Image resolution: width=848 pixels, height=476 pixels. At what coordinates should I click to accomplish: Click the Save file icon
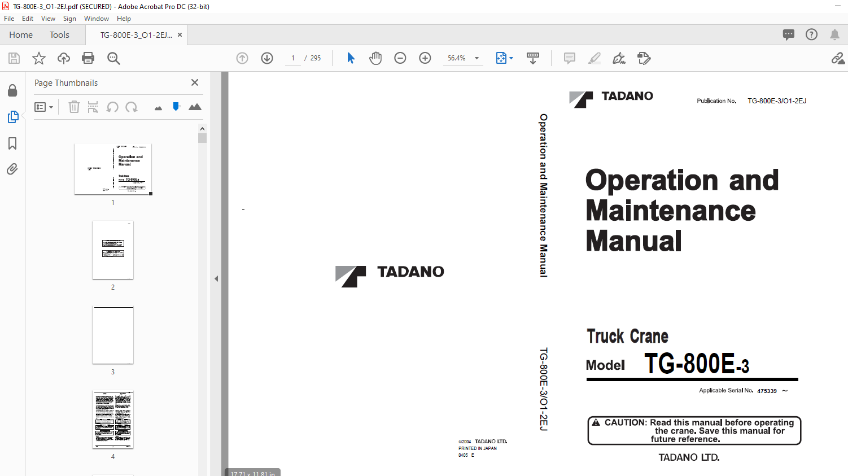(14, 58)
